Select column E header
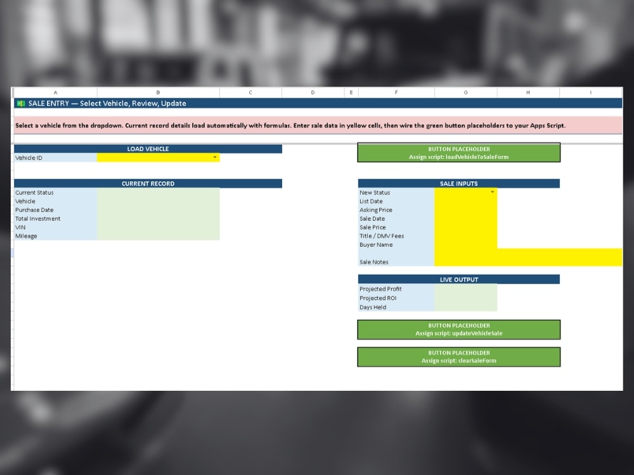 coord(351,92)
